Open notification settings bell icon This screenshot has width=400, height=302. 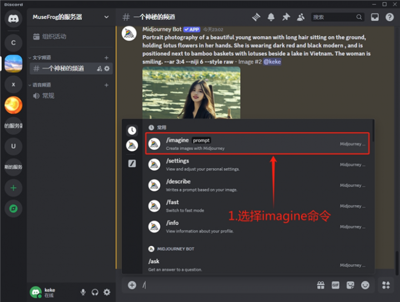pyautogui.click(x=271, y=17)
